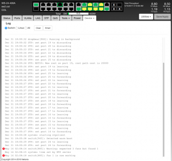Click the green port 19 jack icon

coord(95,5)
